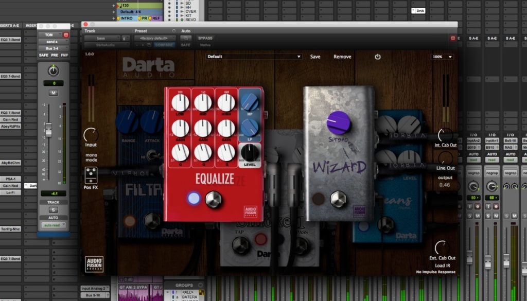Click the TAP footswitch on the bottom pedal

241,245
